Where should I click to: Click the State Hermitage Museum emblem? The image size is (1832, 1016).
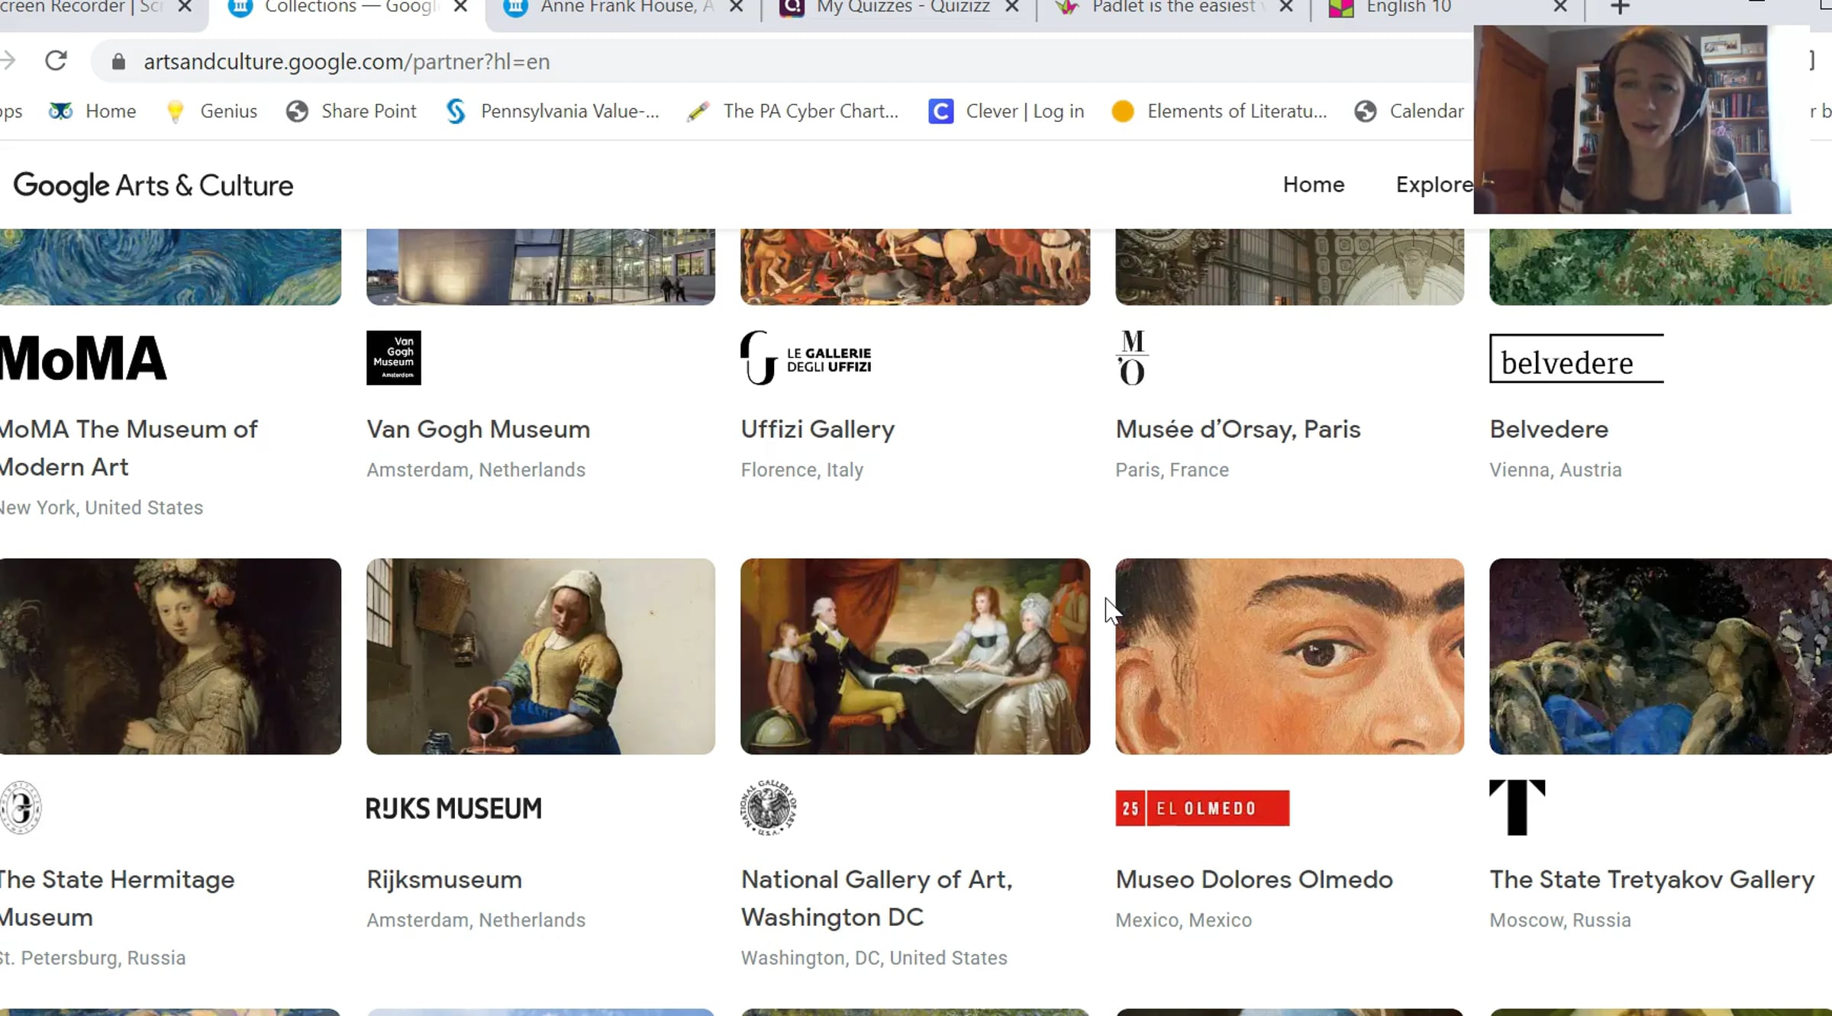tap(21, 807)
